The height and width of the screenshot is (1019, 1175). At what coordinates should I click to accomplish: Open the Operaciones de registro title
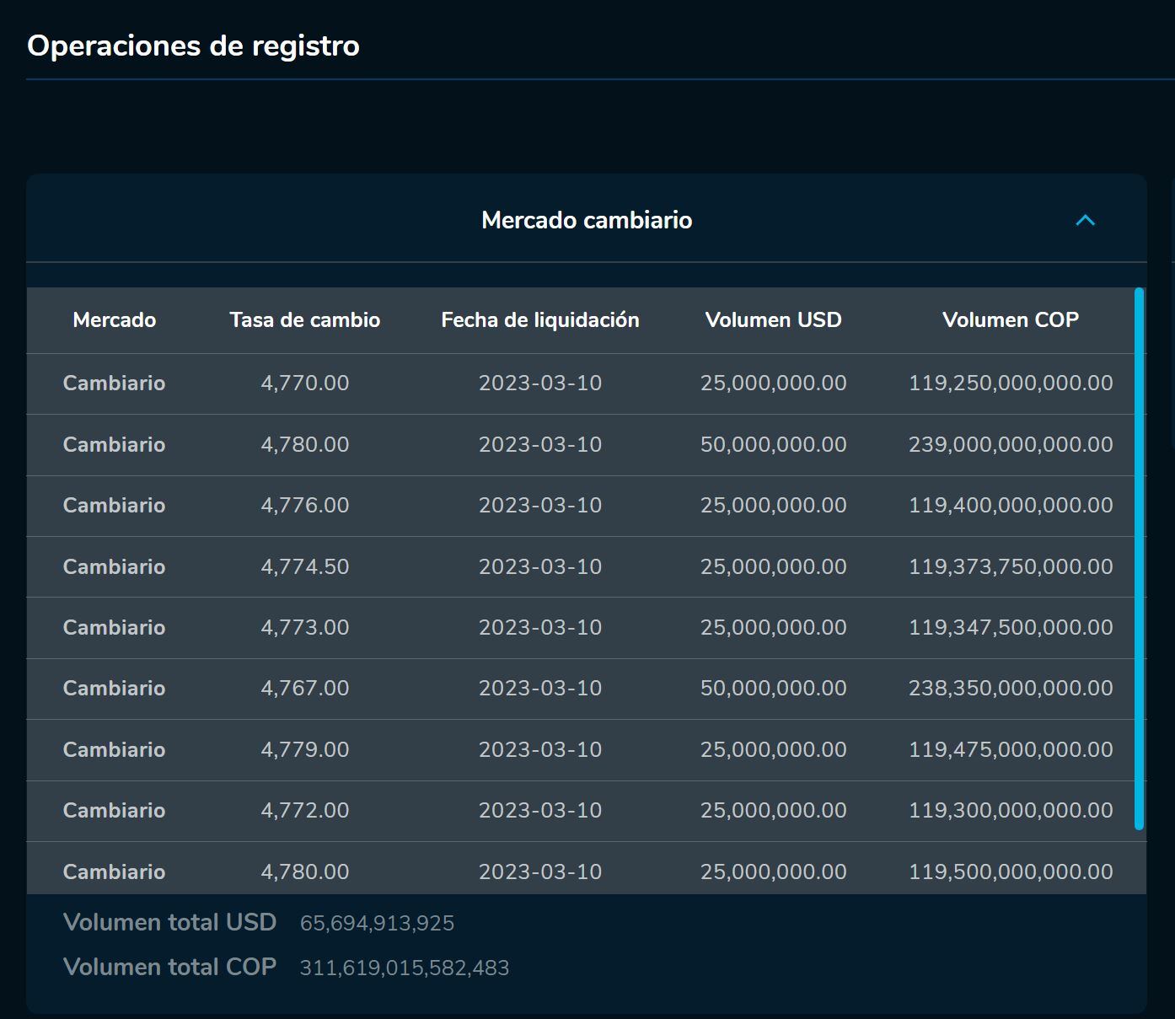(193, 46)
